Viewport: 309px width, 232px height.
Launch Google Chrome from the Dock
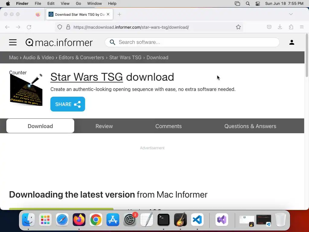[x=96, y=220]
